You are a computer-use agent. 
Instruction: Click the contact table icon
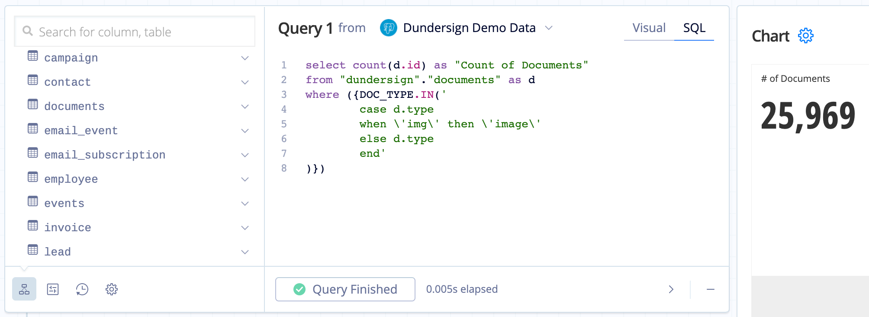tap(33, 80)
